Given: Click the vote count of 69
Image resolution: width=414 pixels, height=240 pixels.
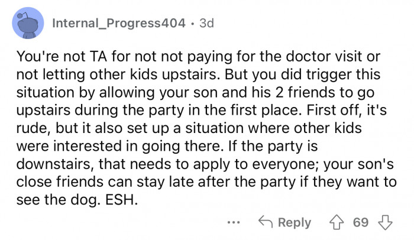Looking at the screenshot, I should [360, 222].
